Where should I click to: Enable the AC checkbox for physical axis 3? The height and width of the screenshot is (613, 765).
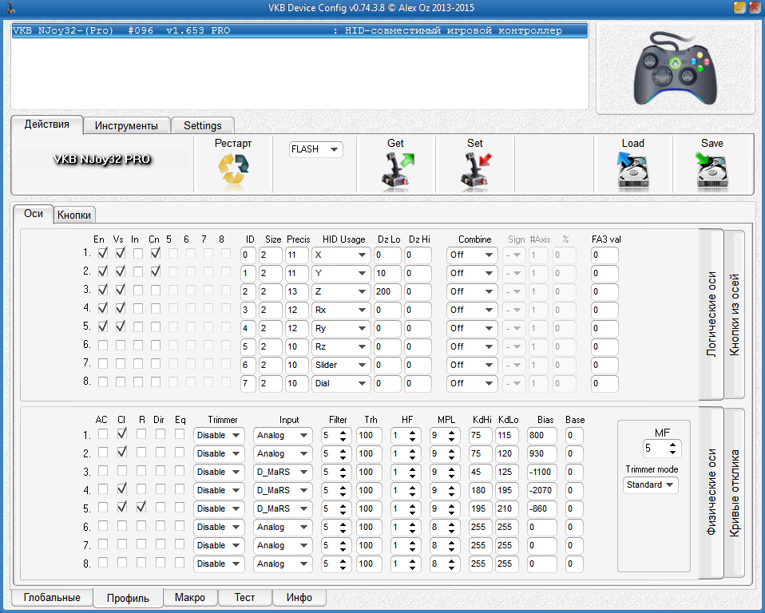tap(103, 471)
